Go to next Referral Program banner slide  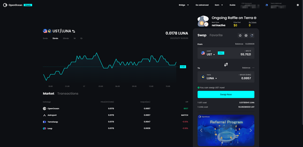click(250, 130)
